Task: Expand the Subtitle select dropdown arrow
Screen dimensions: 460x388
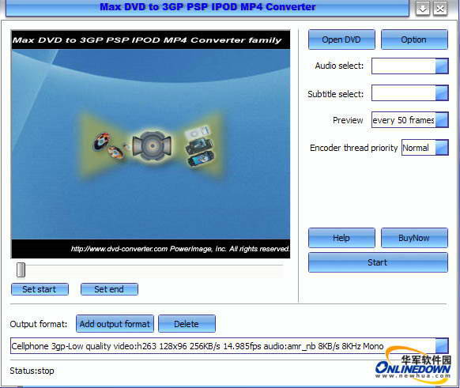Action: (x=442, y=93)
